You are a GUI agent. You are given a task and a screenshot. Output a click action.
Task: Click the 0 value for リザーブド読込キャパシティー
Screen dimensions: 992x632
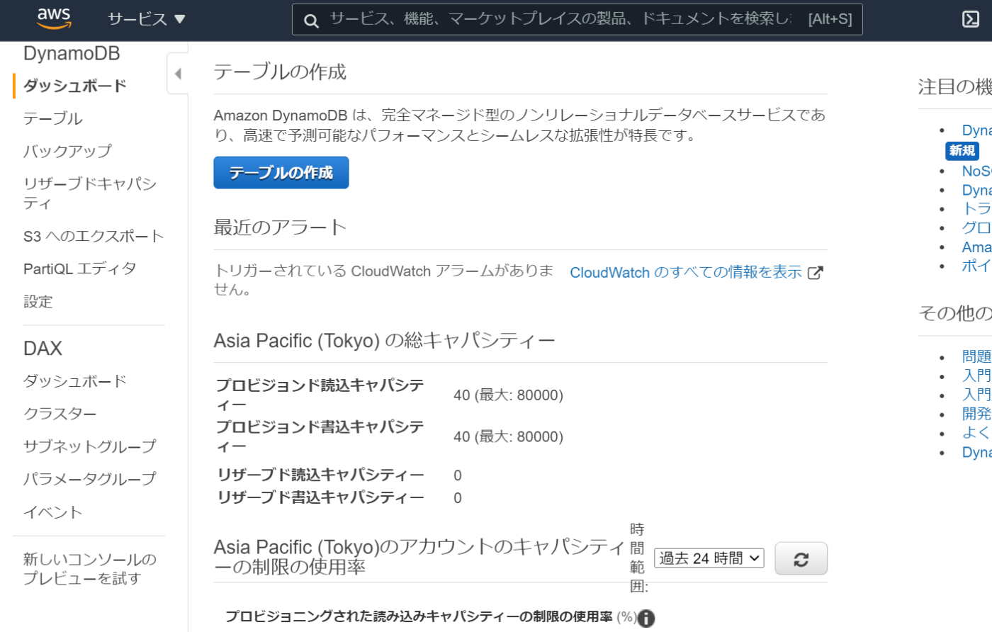[458, 475]
